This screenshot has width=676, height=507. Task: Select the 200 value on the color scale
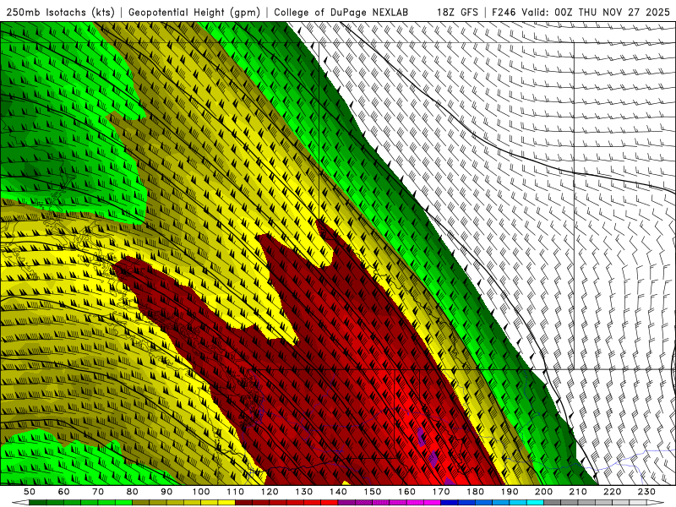click(x=543, y=492)
